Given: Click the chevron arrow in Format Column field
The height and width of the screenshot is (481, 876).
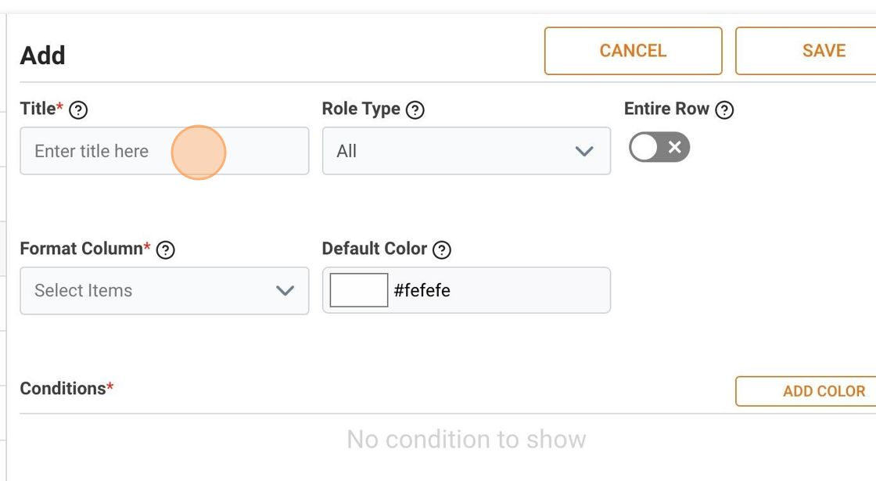Looking at the screenshot, I should tap(285, 291).
